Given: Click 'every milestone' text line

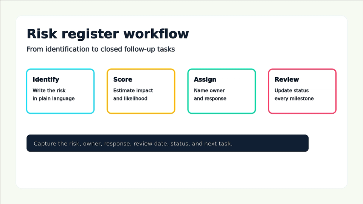Looking at the screenshot, I should coord(294,99).
